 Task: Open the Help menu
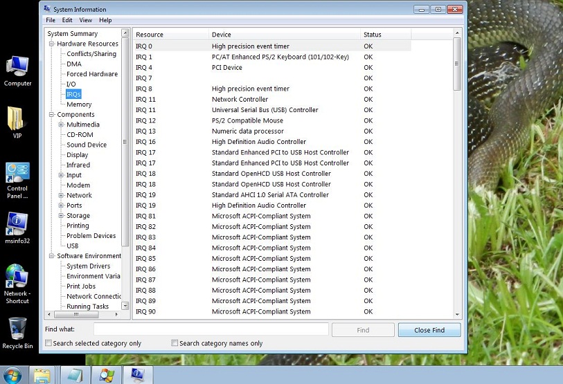click(105, 20)
